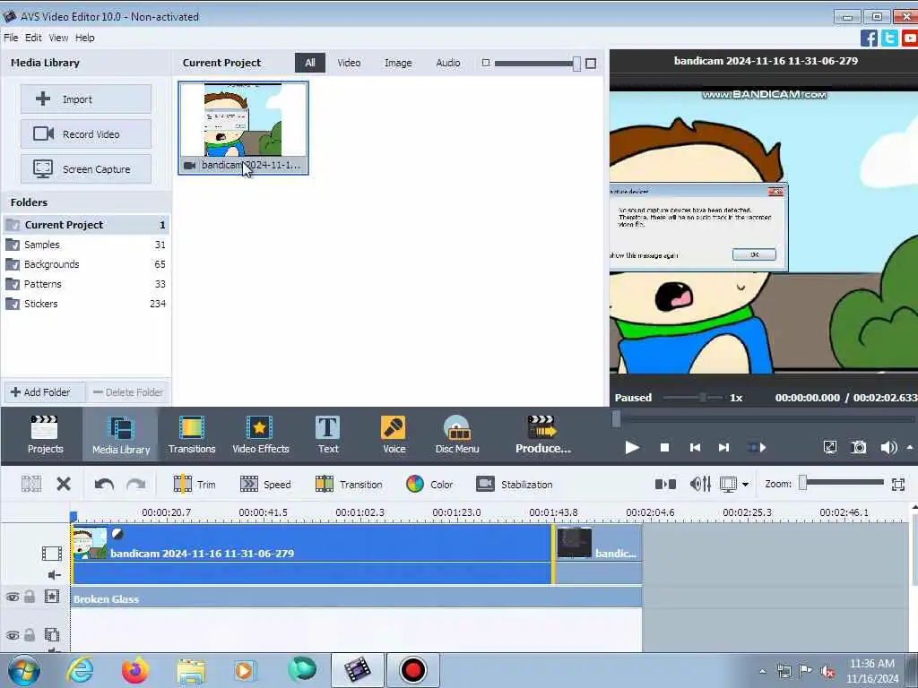The image size is (918, 688).
Task: Open the Video Effects panel
Action: point(261,434)
